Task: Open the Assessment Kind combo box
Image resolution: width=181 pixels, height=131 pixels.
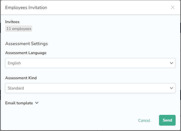Action: [90, 88]
